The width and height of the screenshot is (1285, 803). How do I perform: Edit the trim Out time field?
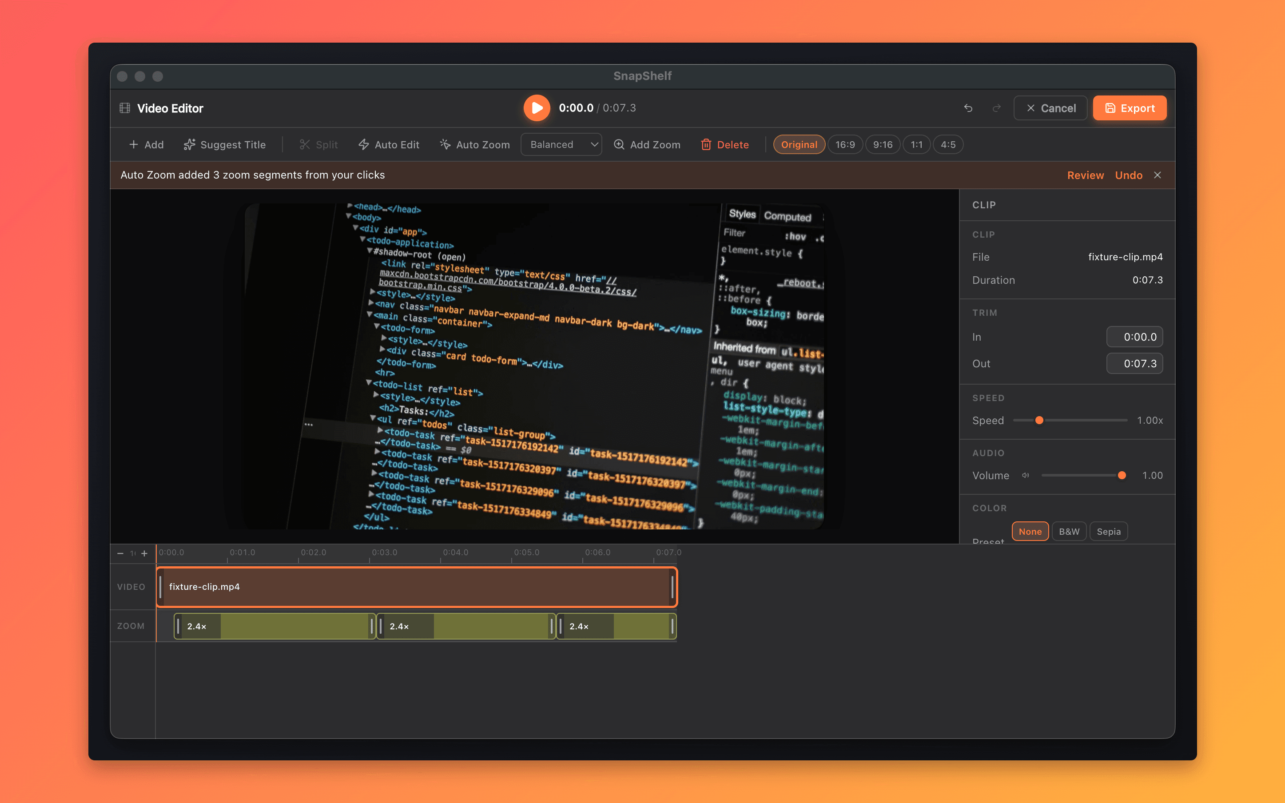pos(1134,363)
